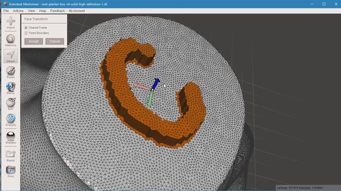Choose the Stamp tool
Image resolution: width=341 pixels, height=191 pixels.
point(11,86)
